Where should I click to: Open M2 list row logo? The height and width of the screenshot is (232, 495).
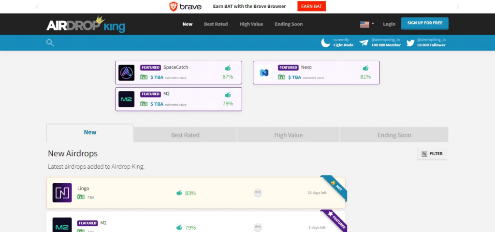coord(62,225)
